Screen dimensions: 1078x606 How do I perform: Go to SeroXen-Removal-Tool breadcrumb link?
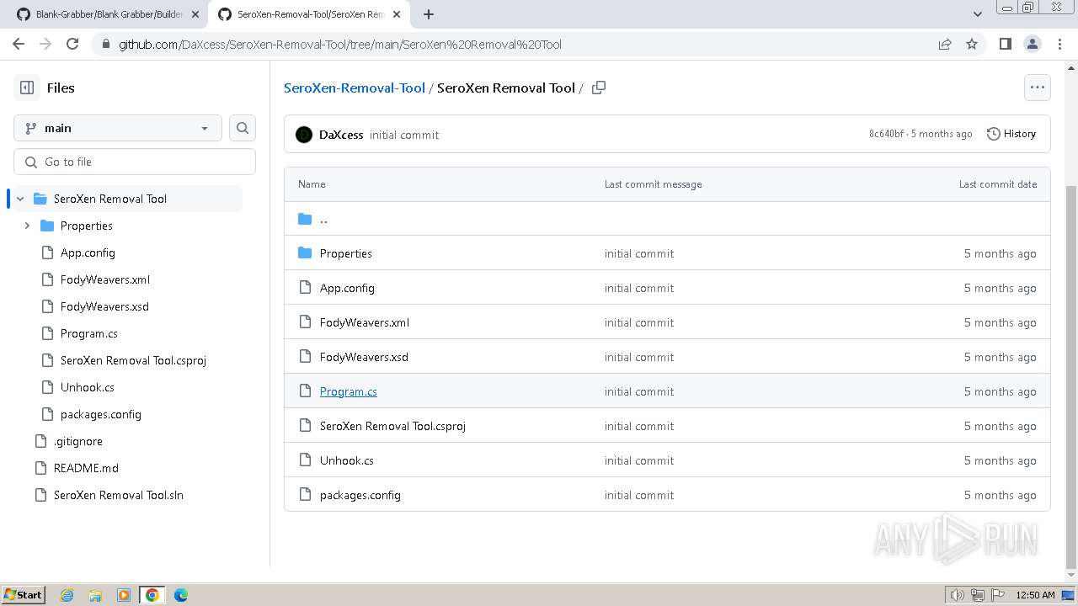[355, 88]
